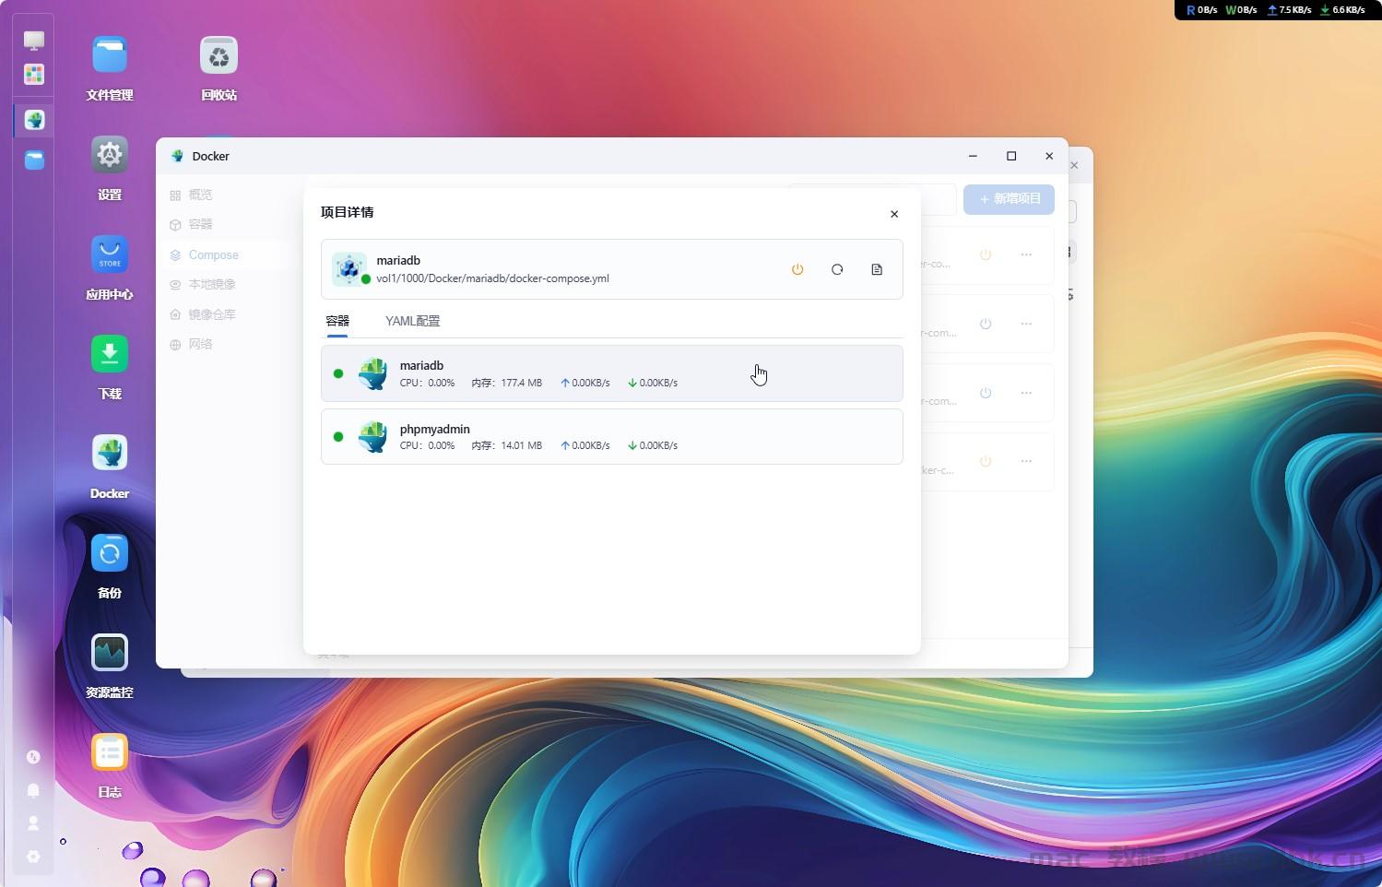This screenshot has width=1382, height=887.
Task: Click the 14.01 MB memory value
Action: click(x=521, y=445)
